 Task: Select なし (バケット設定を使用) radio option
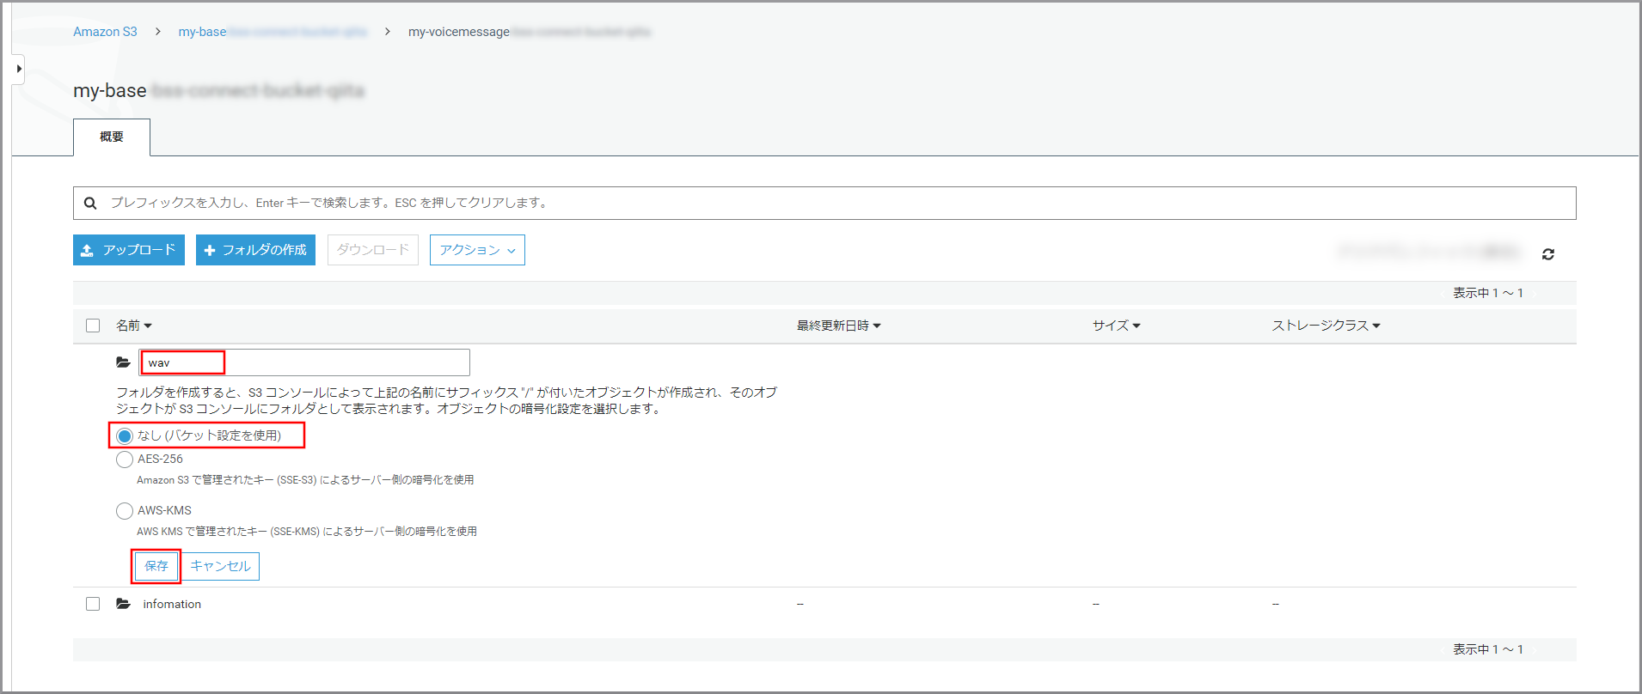(x=125, y=436)
